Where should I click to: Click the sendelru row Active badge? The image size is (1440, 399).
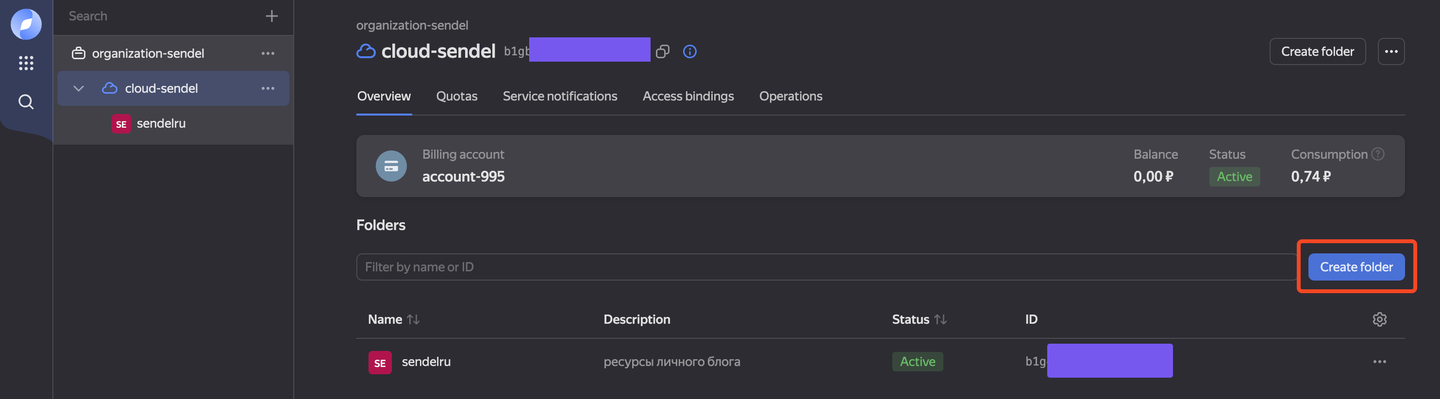pos(917,362)
